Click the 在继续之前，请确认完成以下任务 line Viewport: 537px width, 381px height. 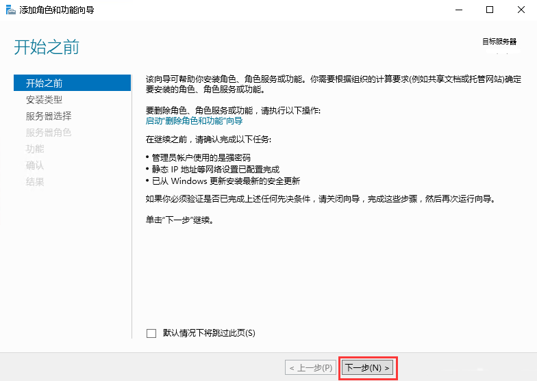coord(208,140)
